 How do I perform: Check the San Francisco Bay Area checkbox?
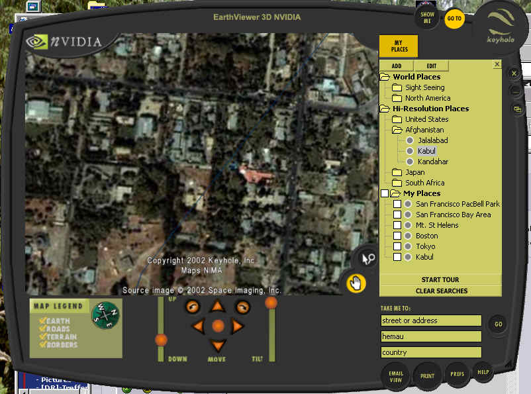tap(397, 215)
